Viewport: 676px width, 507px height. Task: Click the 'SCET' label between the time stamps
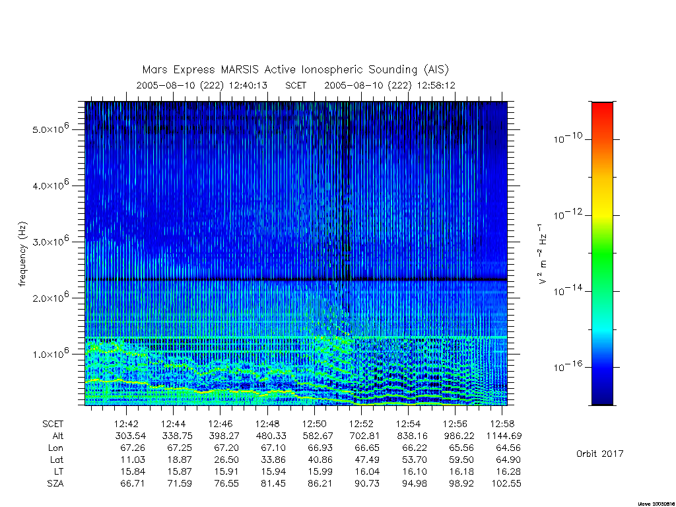(296, 85)
